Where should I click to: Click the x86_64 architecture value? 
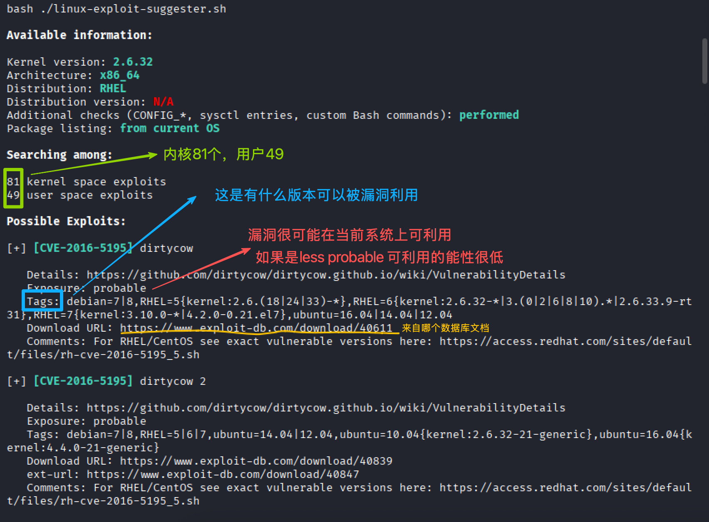pos(119,75)
